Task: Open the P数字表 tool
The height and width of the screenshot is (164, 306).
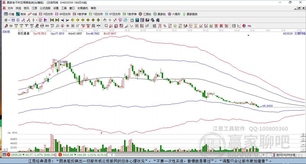Action: point(80,14)
